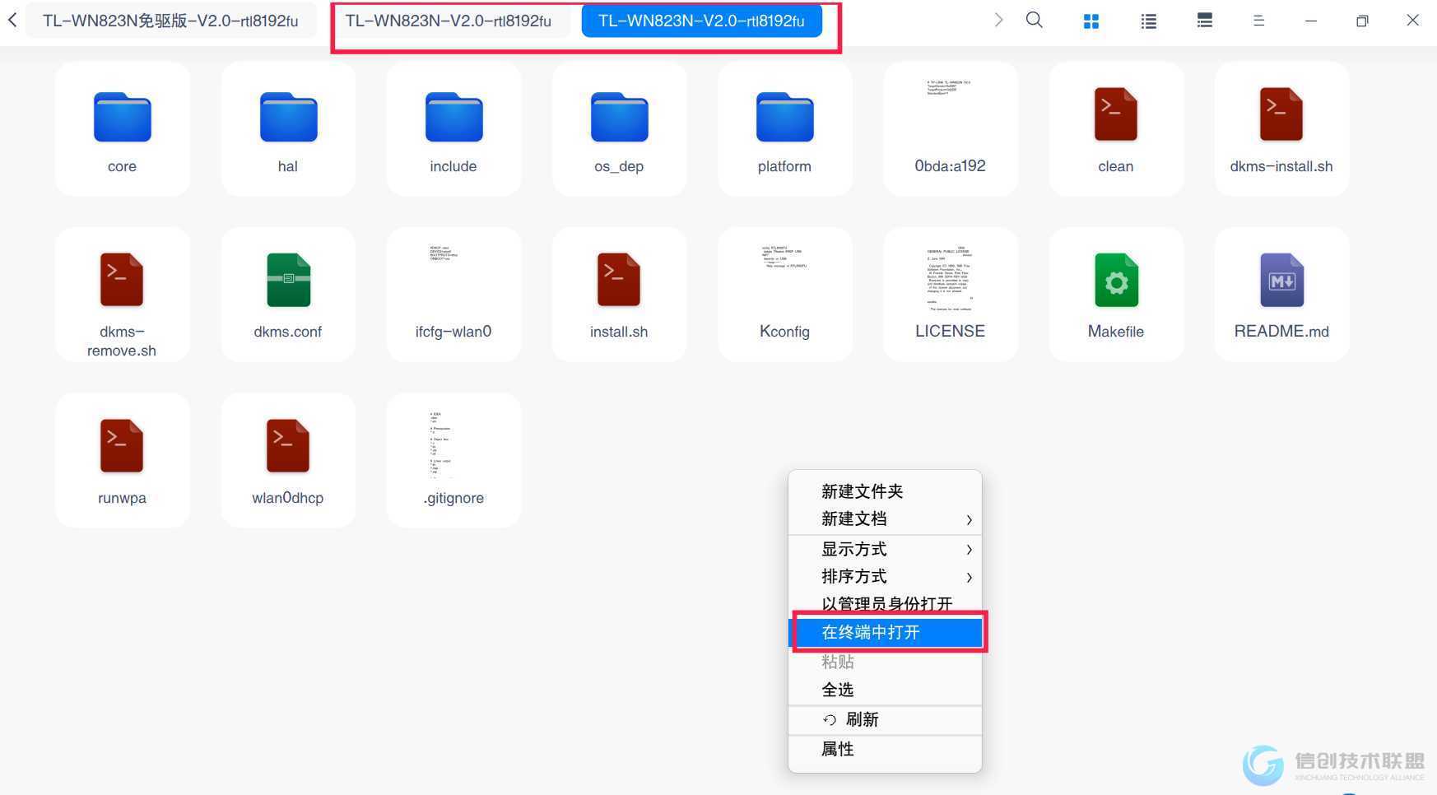Click 刷新 in context menu
This screenshot has height=795, width=1437.
885,719
